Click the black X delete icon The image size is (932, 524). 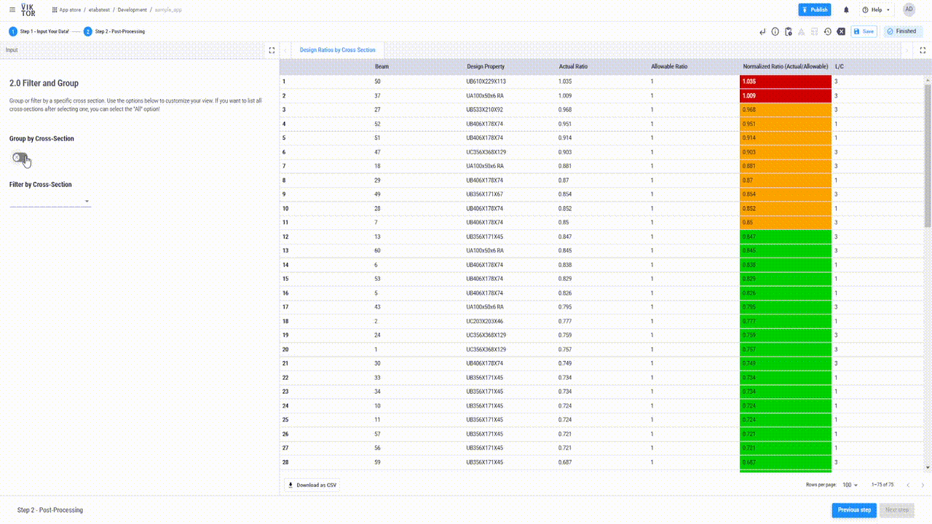841,31
